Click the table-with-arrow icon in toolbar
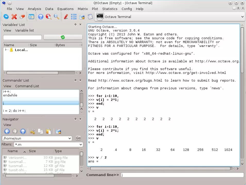The height and width of the screenshot is (185, 246). coord(31,17)
